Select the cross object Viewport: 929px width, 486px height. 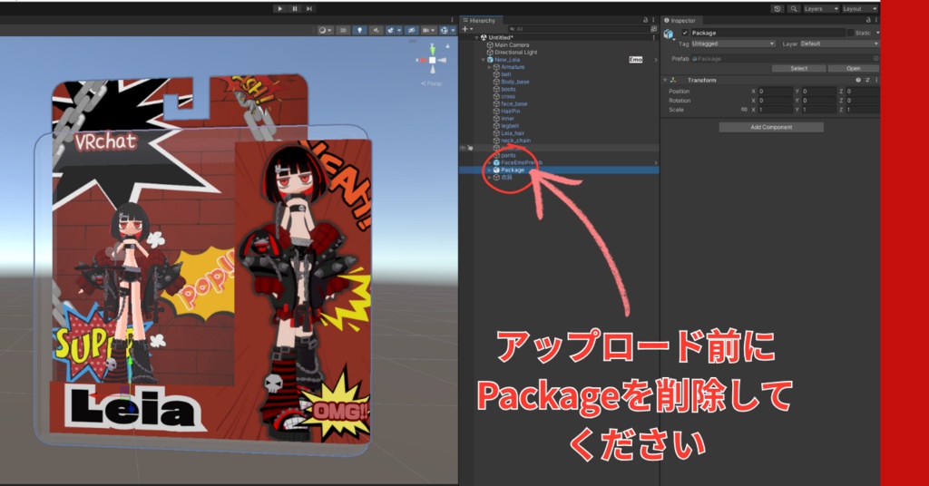point(508,96)
